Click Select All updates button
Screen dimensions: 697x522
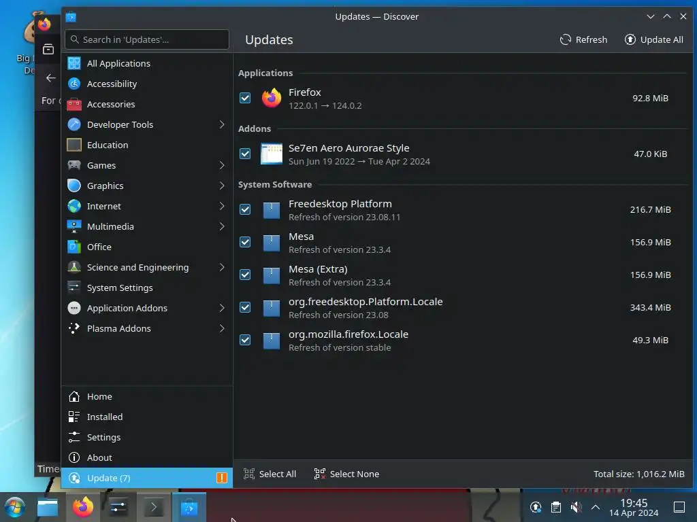tap(270, 474)
